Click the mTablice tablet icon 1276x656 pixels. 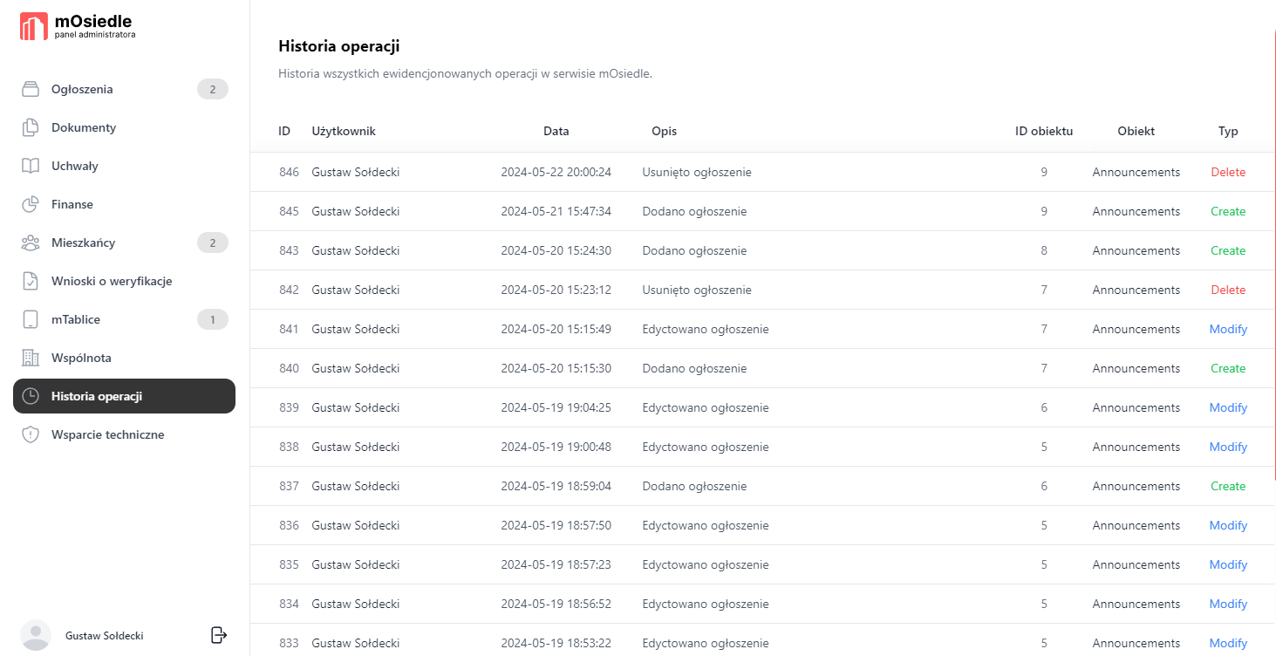pos(31,319)
